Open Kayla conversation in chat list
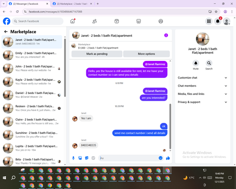This screenshot has height=189, width=236. [32, 82]
